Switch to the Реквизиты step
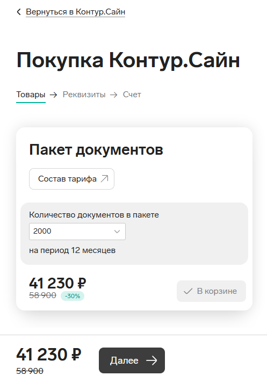Screen dimensions: 267x383 click(x=84, y=95)
